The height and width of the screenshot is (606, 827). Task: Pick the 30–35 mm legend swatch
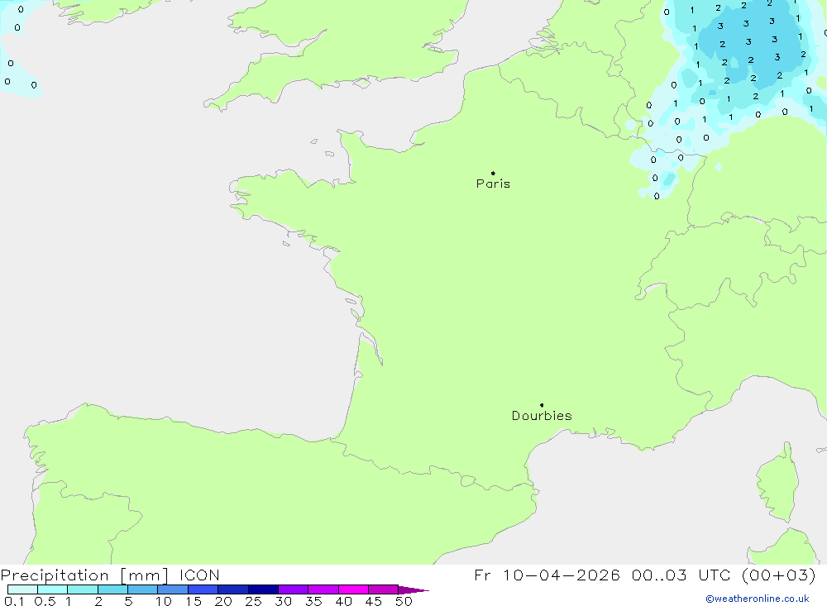pos(294,589)
